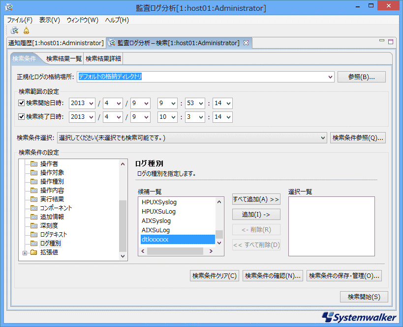
Task: Uncheck the 検索開始日時 checkbox
Action: click(x=21, y=103)
